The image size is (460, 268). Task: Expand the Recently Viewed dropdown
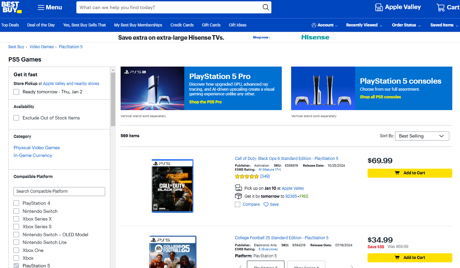pyautogui.click(x=364, y=25)
